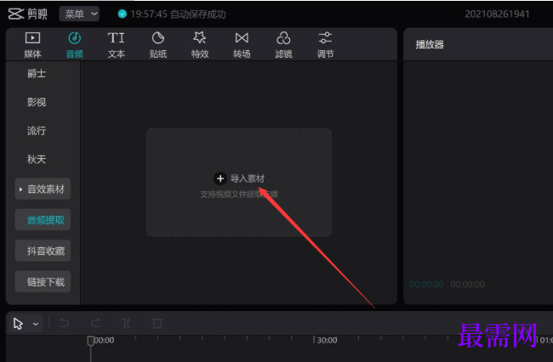The width and height of the screenshot is (553, 362).
Task: Click the 剪映 logo icon
Action: [x=16, y=14]
